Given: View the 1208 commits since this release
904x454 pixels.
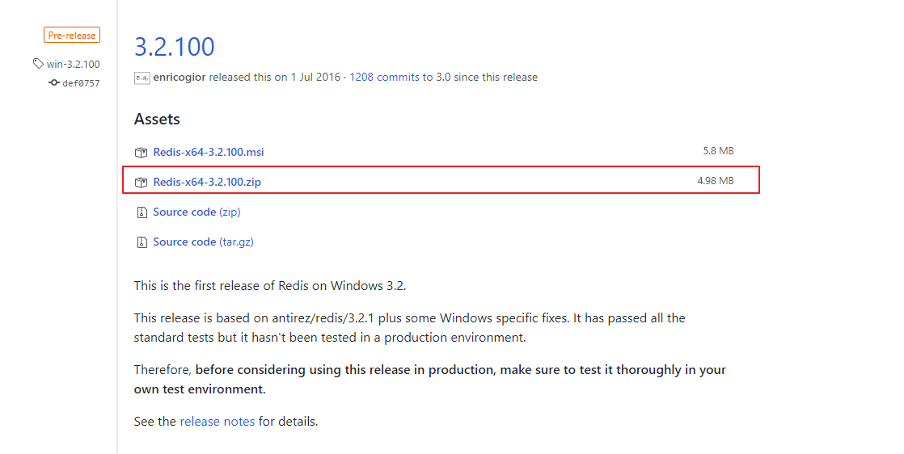Looking at the screenshot, I should pos(384,78).
